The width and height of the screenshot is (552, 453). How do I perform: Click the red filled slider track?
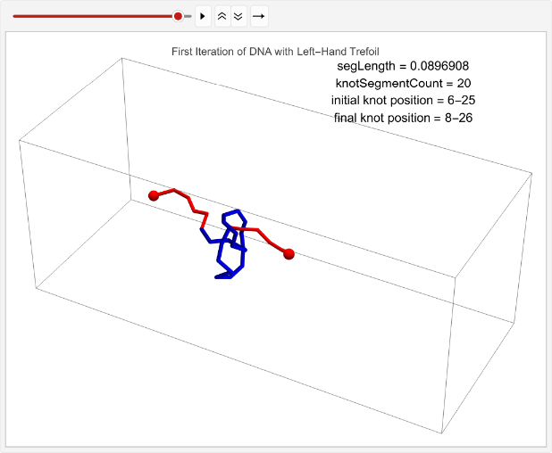(x=89, y=16)
